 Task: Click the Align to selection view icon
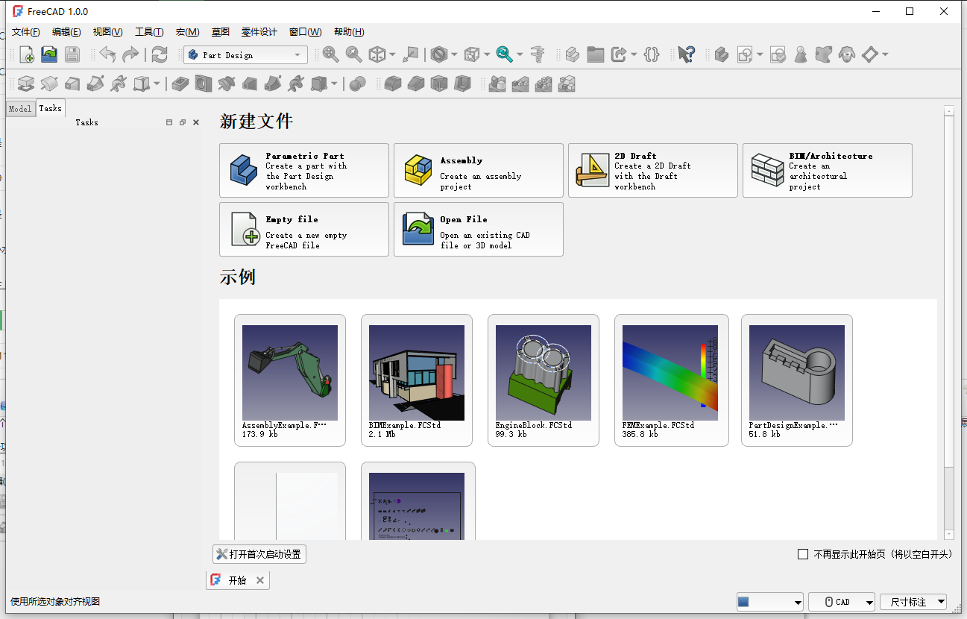(x=411, y=54)
